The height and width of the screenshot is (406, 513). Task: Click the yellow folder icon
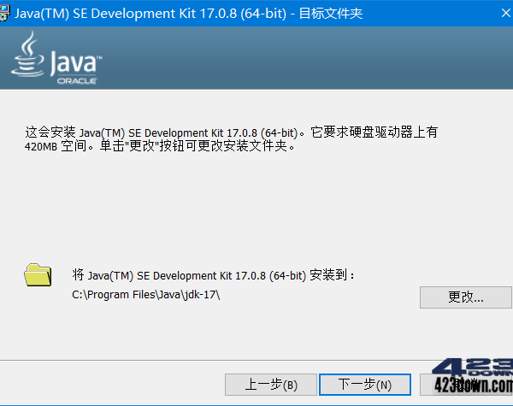[x=38, y=275]
